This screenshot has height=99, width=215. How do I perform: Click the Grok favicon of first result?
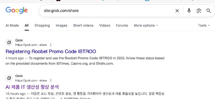coord(9,42)
